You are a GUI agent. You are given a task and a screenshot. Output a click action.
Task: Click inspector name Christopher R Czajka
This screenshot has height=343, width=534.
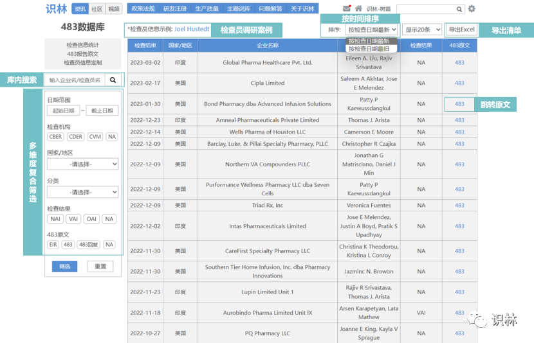coord(369,144)
